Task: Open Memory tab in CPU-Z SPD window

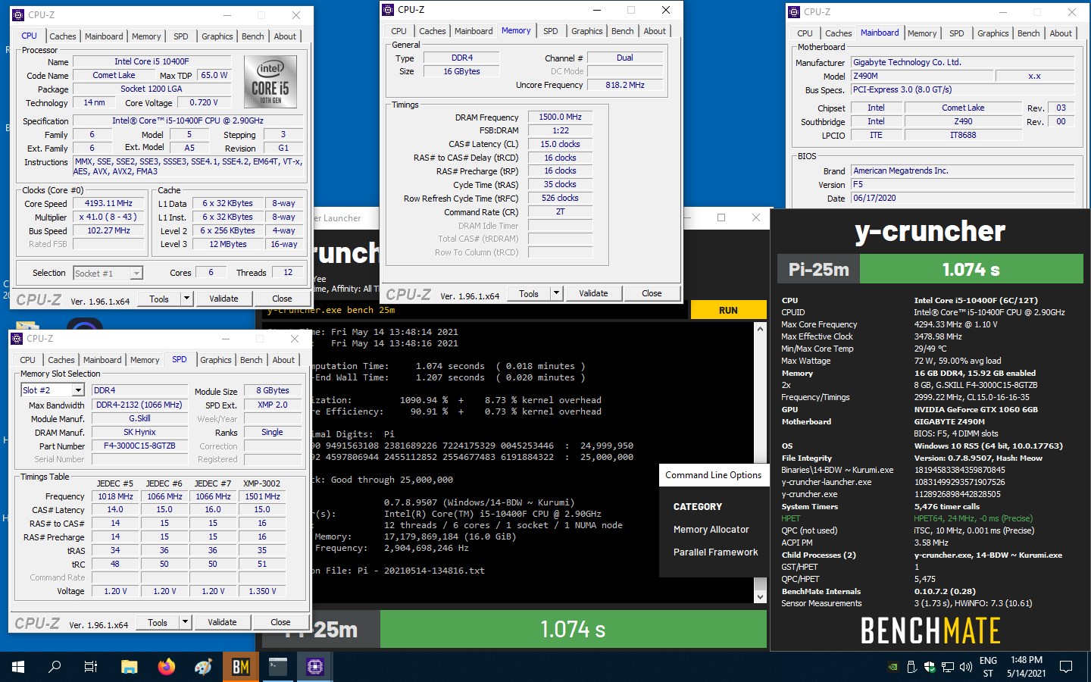Action: click(x=145, y=360)
